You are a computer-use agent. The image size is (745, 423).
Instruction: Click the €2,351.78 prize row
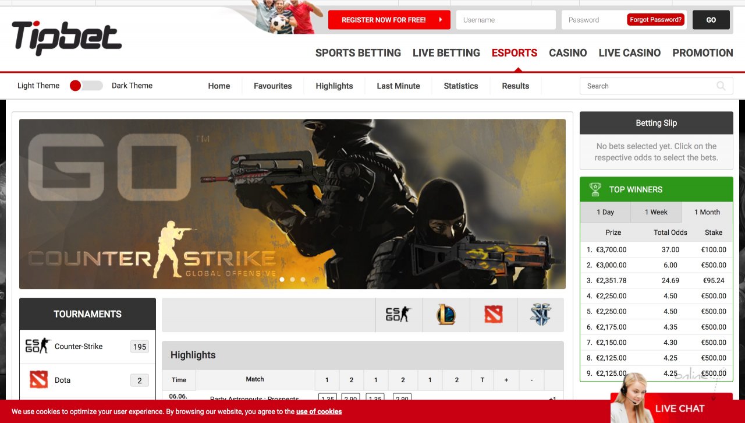pos(657,280)
